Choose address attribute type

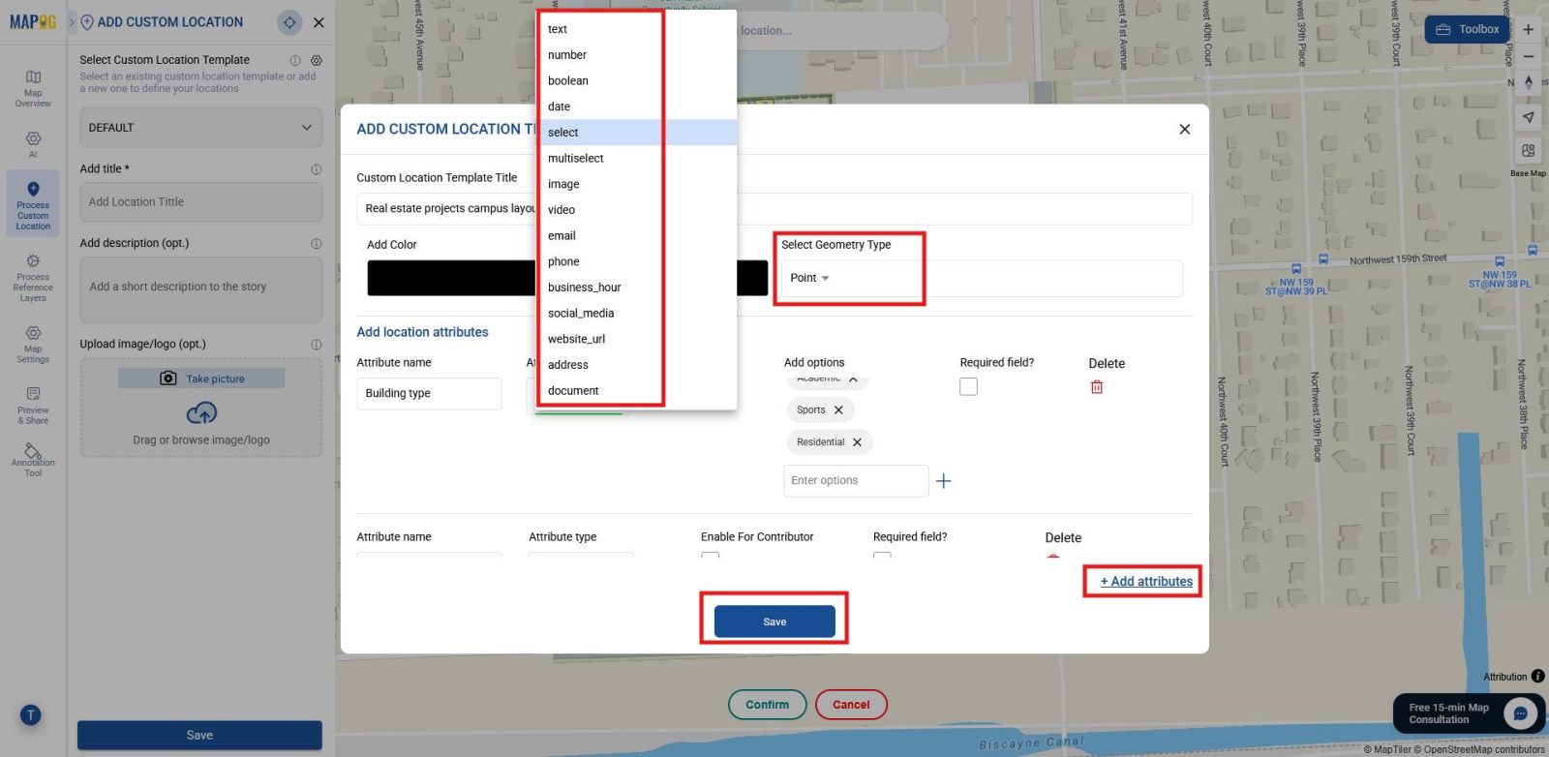coord(637,365)
